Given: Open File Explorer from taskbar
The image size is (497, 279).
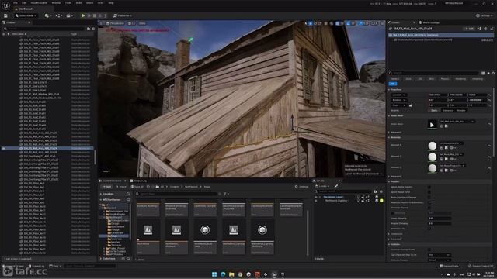Looking at the screenshot, I should pos(231,274).
